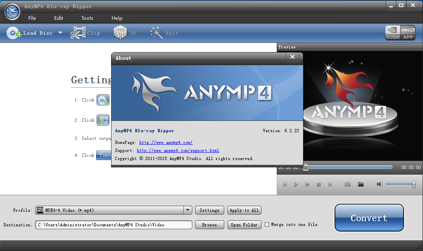The height and width of the screenshot is (251, 423).
Task: Click the AMD APP acceleration icon
Action: 408,33
